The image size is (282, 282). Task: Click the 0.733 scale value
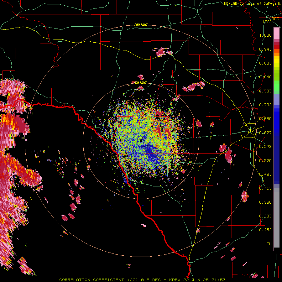[265, 105]
